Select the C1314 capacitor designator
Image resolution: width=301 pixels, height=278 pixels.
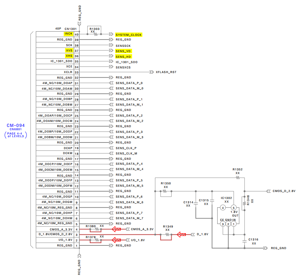click(x=188, y=202)
